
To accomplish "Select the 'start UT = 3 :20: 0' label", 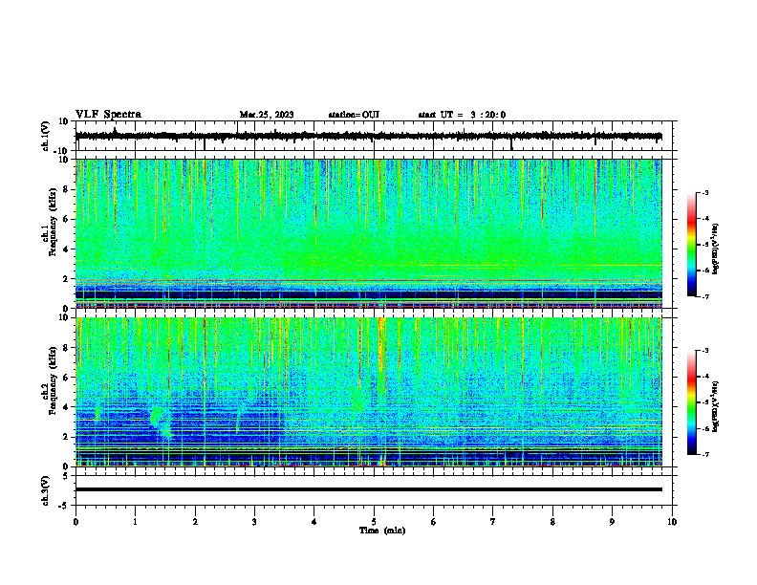I will pos(462,115).
